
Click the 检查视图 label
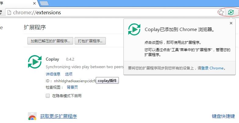click(54, 87)
